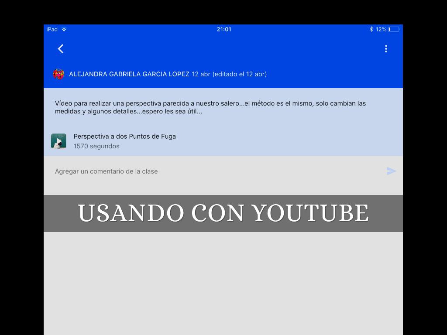Tap the back arrow in the header
Image resolution: width=447 pixels, height=335 pixels.
61,49
